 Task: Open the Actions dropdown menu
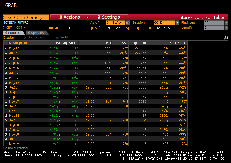point(70,17)
